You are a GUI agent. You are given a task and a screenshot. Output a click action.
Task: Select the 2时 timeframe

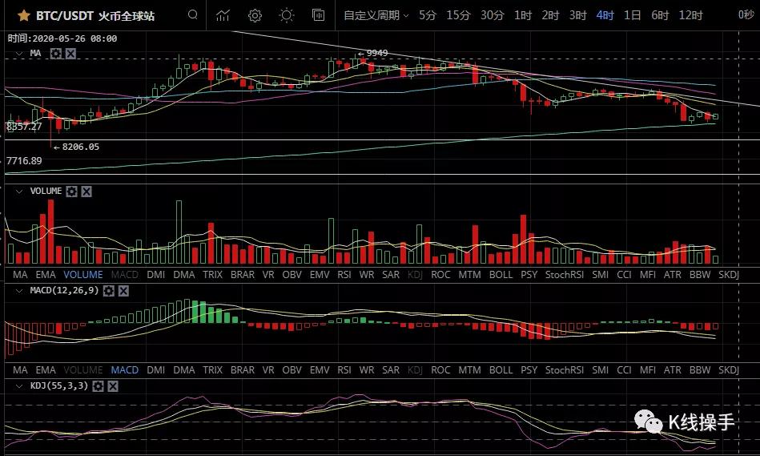tap(551, 15)
